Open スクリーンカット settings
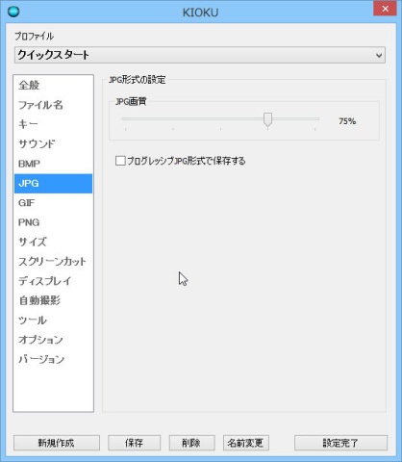The image size is (402, 462). 53,262
